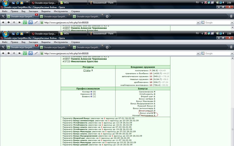
Task: Switch to the second GanjaWars tab in the upper Opera window
Action: tap(55, 17)
